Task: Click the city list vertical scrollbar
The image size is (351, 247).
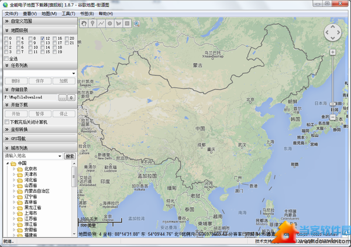Action: pyautogui.click(x=74, y=199)
